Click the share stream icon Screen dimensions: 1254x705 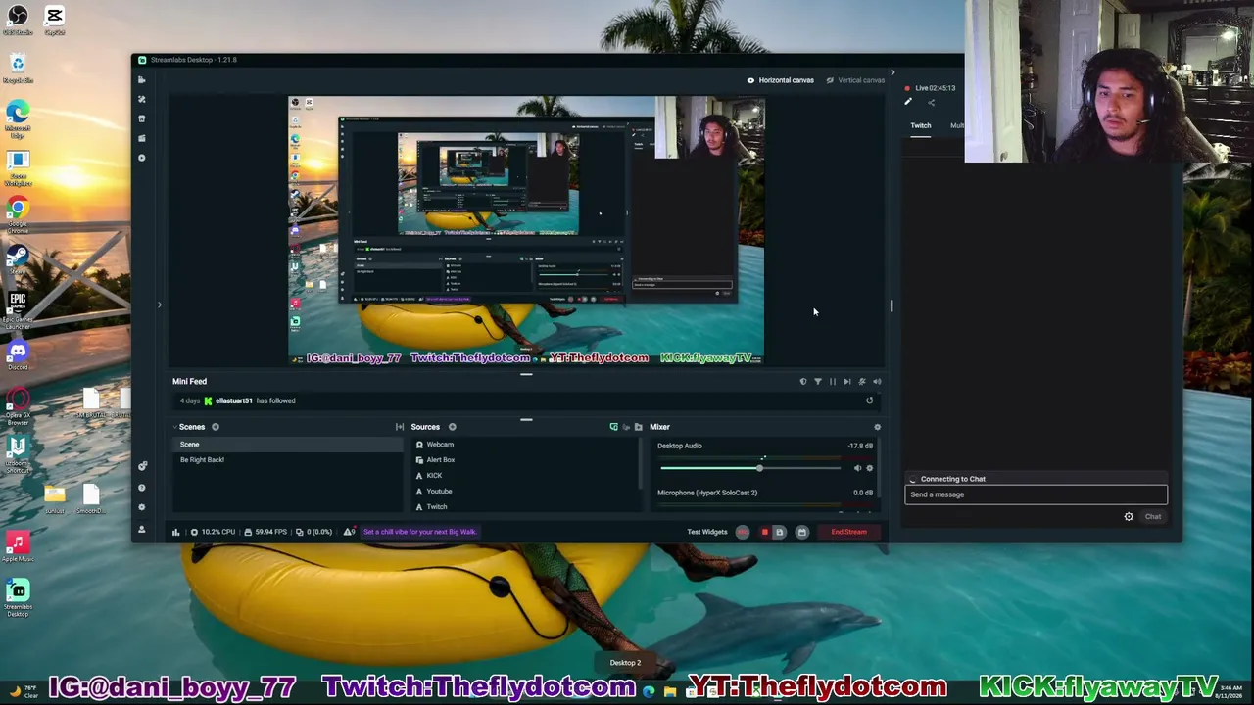tap(931, 103)
